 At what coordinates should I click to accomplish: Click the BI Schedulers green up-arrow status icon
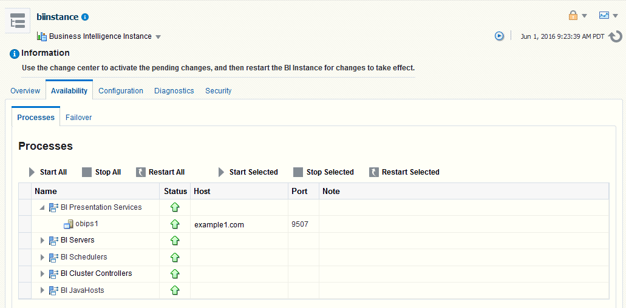click(175, 258)
